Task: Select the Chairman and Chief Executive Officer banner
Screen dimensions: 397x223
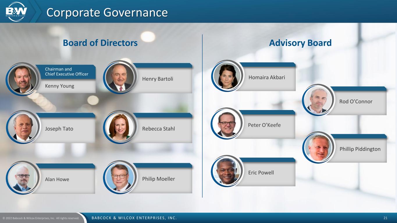Action: point(66,71)
